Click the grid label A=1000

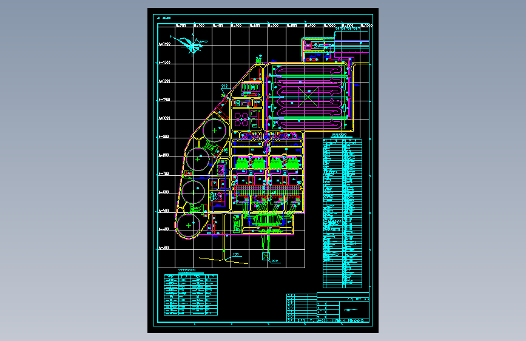164,118
